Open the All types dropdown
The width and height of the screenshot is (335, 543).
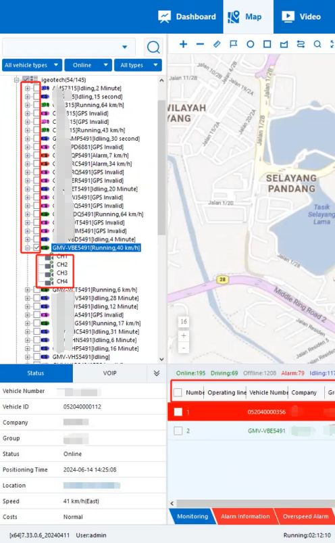138,65
